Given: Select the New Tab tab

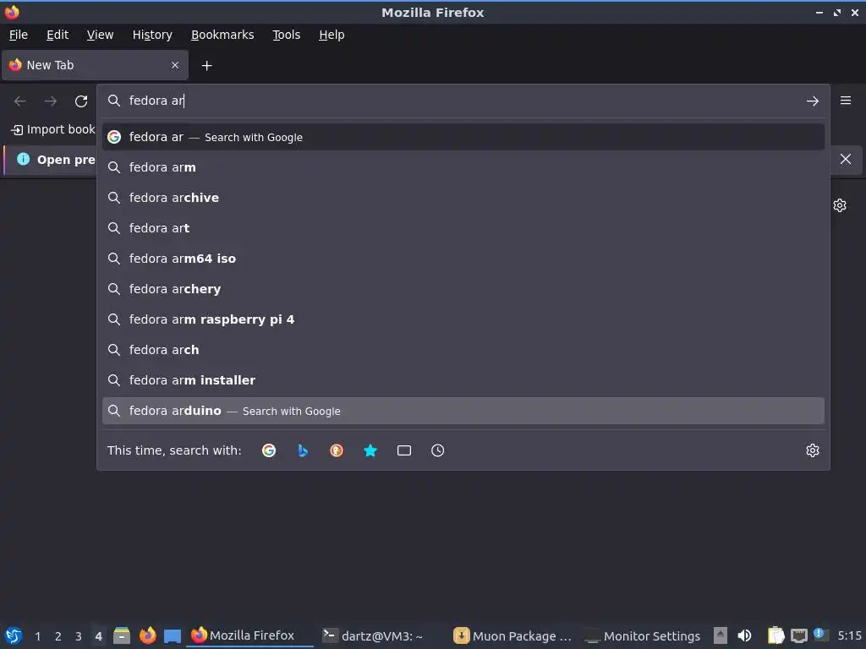Looking at the screenshot, I should point(95,65).
